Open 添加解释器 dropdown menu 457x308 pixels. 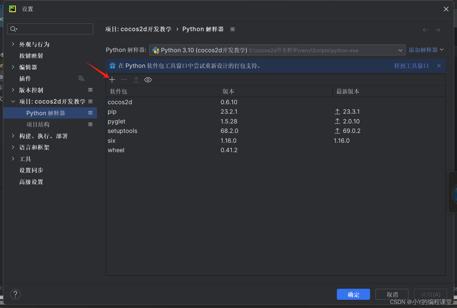pyautogui.click(x=426, y=50)
